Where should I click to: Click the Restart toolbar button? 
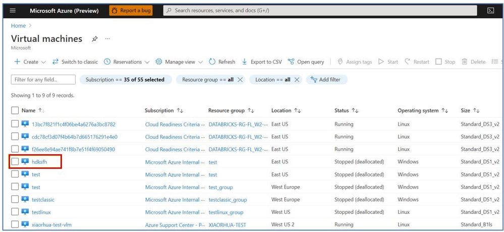pos(417,62)
